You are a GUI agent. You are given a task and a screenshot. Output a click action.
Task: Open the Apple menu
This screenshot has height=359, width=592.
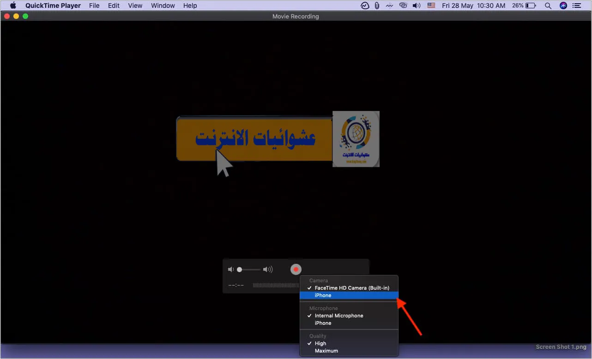click(13, 6)
